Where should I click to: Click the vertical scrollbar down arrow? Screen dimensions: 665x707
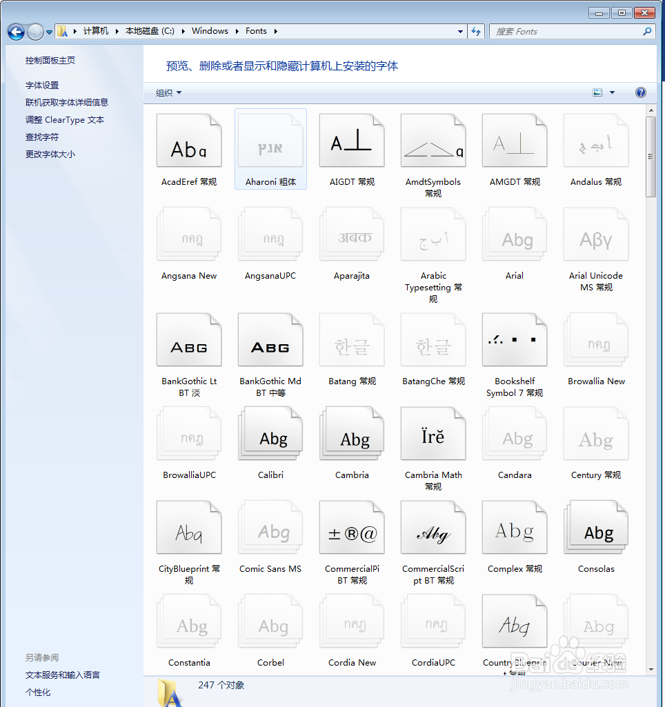(x=651, y=670)
